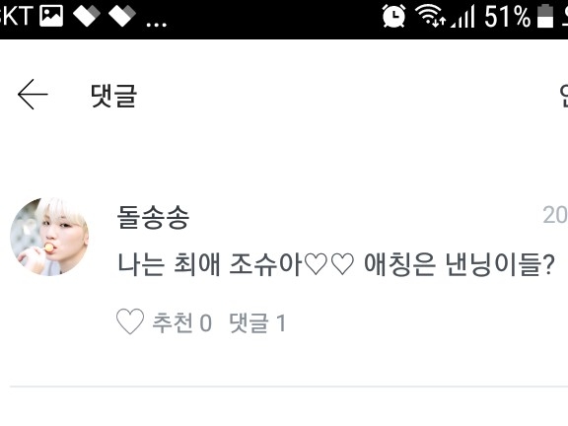Open 돌송송's profile picture
Image resolution: width=568 pixels, height=426 pixels.
[49, 237]
